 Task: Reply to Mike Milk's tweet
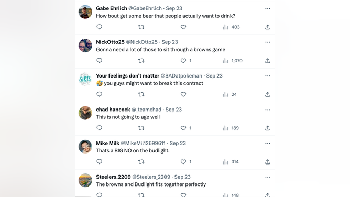(100, 162)
